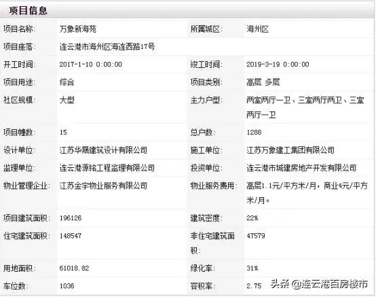Click the 项目幢数 label

click(19, 133)
